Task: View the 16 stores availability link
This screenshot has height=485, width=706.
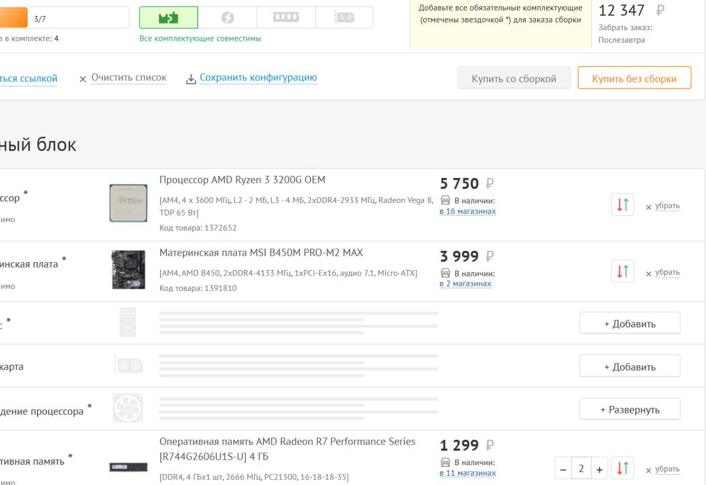Action: pos(468,211)
